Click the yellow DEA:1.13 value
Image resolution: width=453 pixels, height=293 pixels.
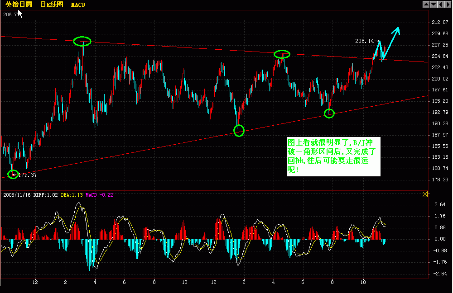(72, 195)
